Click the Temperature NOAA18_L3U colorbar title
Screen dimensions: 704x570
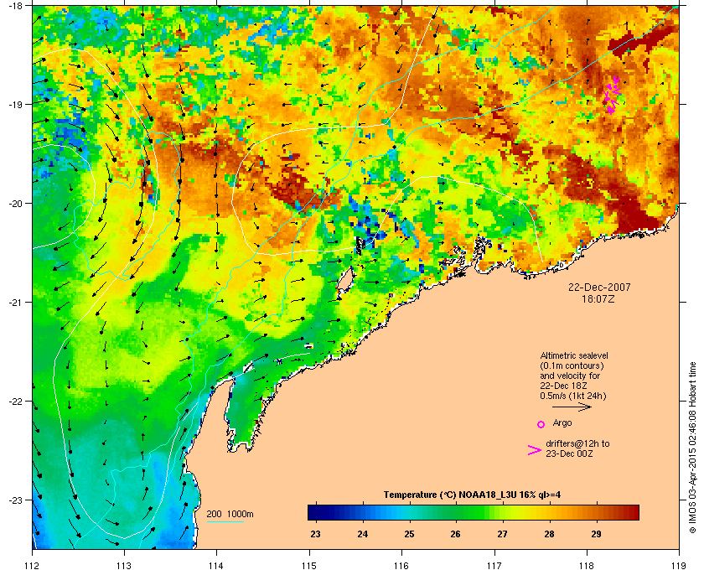coord(472,495)
